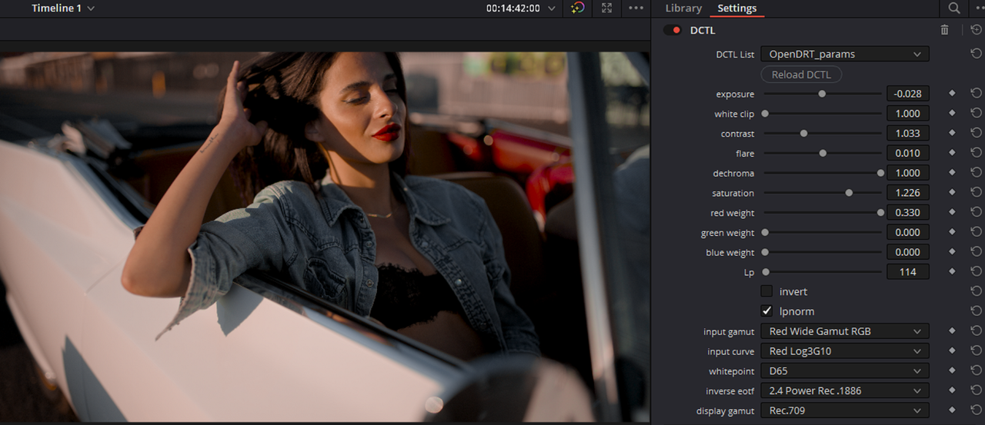Reset the saturation parameter
Viewport: 985px width, 425px height.
[976, 192]
